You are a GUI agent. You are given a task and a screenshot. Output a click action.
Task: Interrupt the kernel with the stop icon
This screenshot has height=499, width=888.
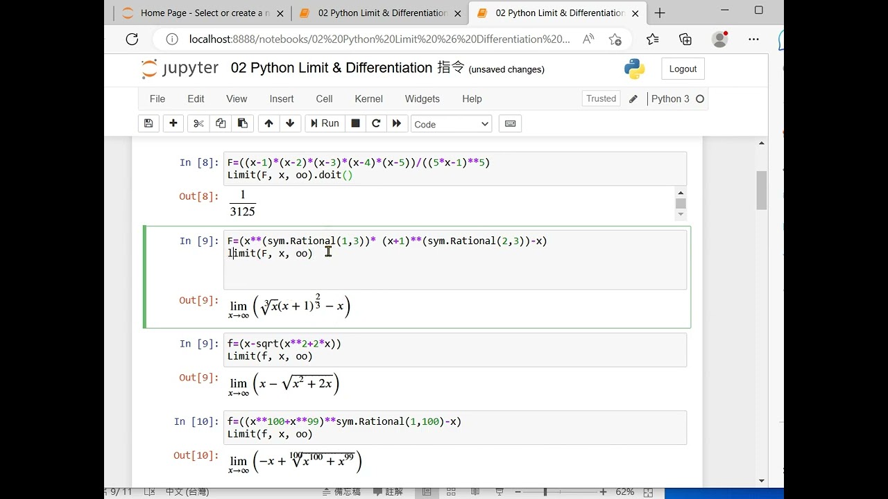click(355, 123)
